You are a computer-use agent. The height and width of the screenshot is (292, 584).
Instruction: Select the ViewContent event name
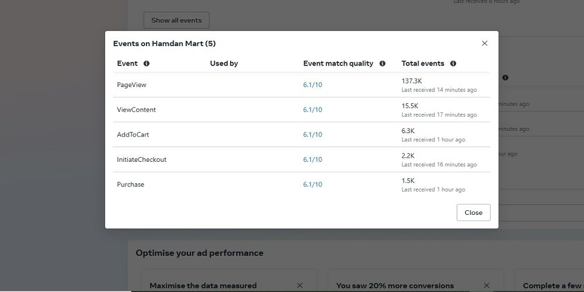pyautogui.click(x=136, y=110)
